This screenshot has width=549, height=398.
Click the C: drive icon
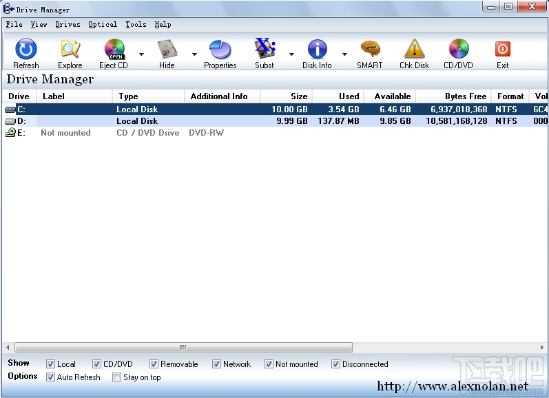click(10, 109)
